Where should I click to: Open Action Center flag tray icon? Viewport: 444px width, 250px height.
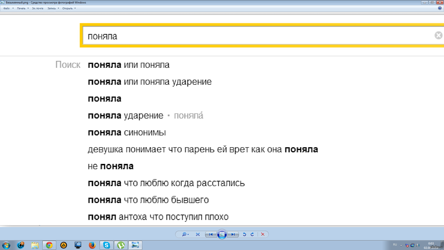coord(407,245)
